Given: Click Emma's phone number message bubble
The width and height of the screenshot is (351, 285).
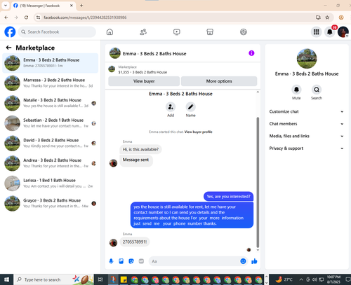Looking at the screenshot, I should point(135,242).
